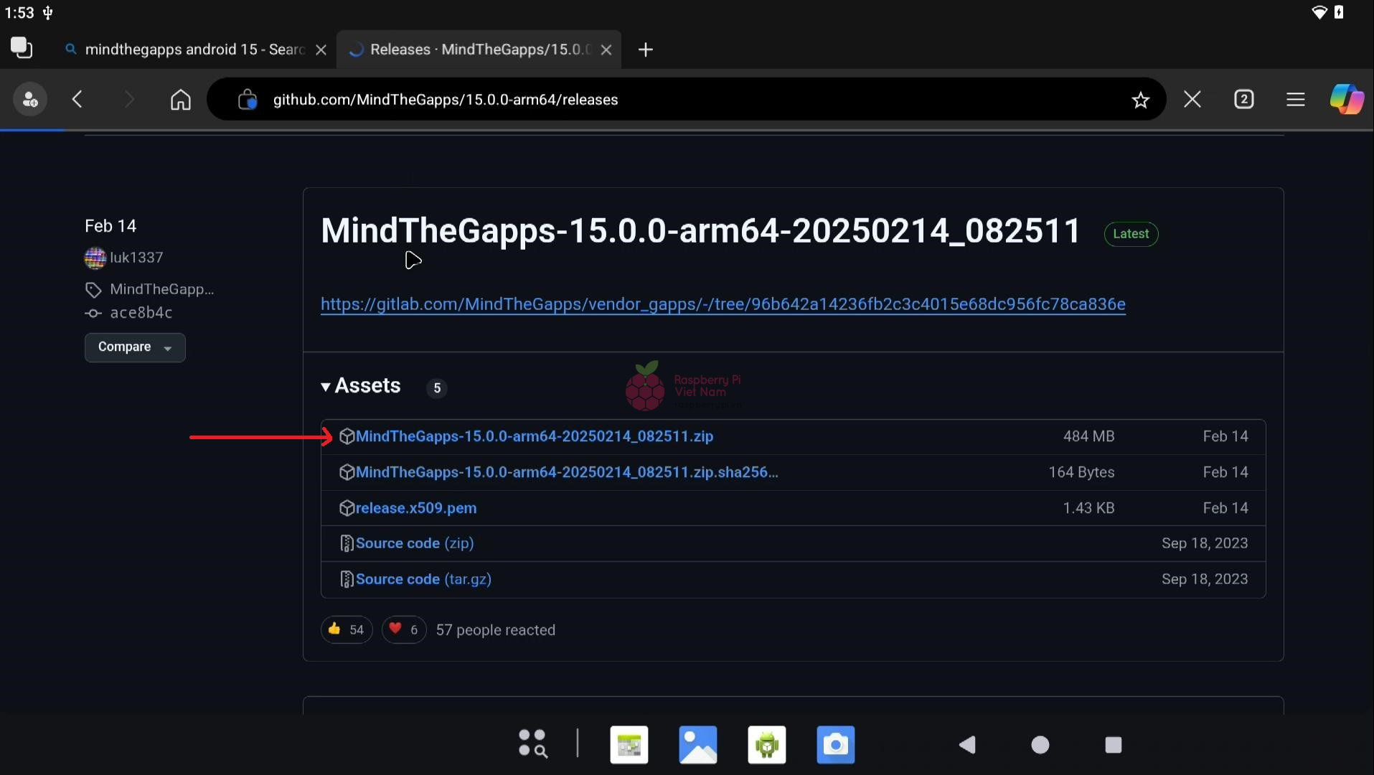
Task: Click the 57 people reacted text
Action: (496, 630)
